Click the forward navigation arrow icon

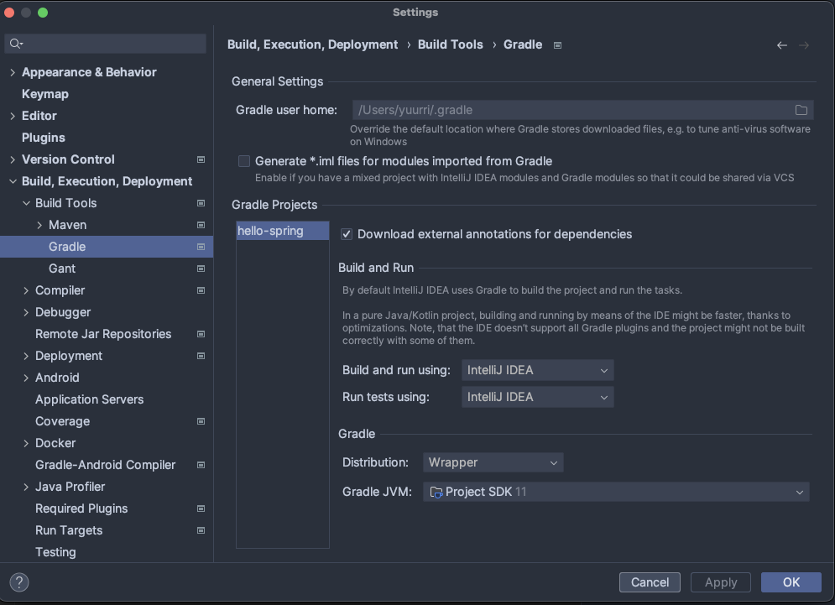click(804, 45)
